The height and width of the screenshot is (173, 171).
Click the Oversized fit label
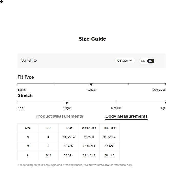pos(159,90)
